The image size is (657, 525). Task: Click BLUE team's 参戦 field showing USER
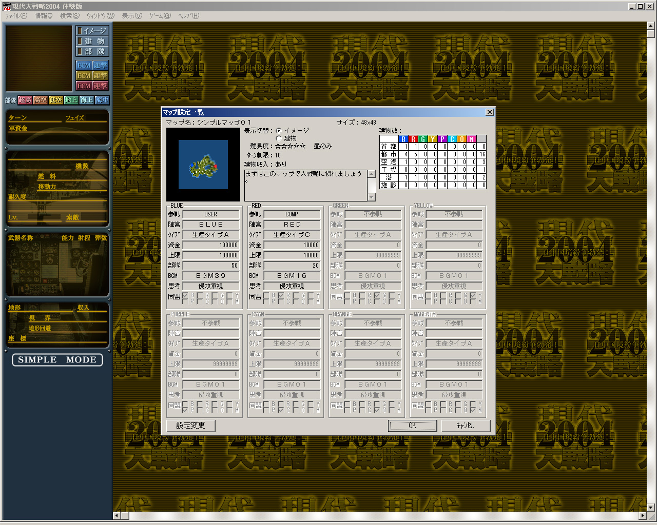(210, 214)
